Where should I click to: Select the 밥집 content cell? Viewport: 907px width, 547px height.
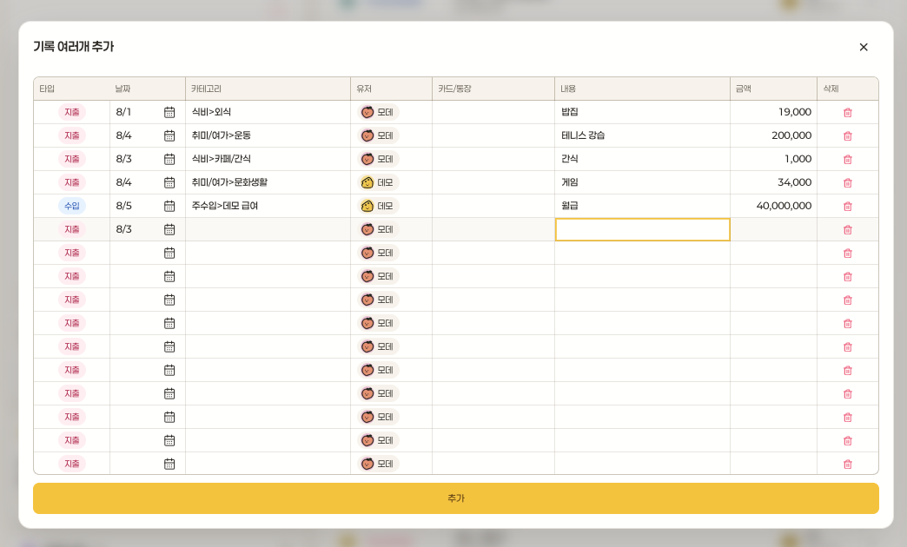coord(642,112)
